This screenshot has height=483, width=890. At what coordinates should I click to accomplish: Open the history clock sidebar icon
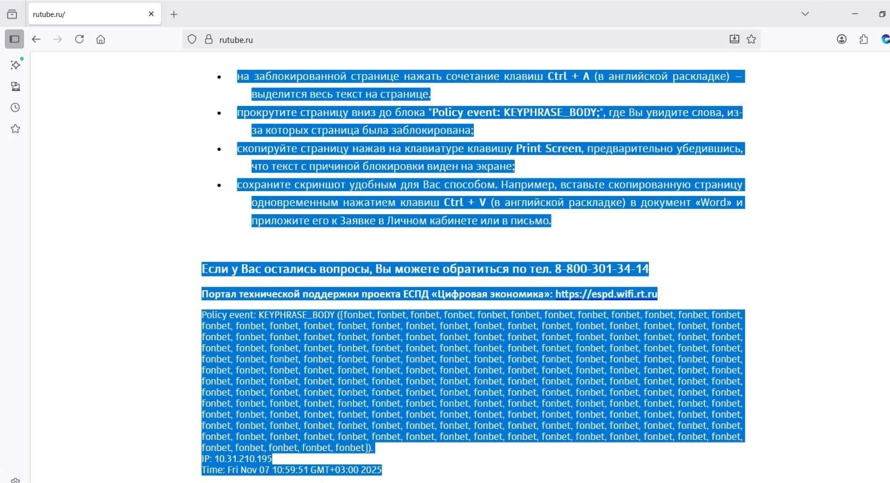(x=15, y=108)
